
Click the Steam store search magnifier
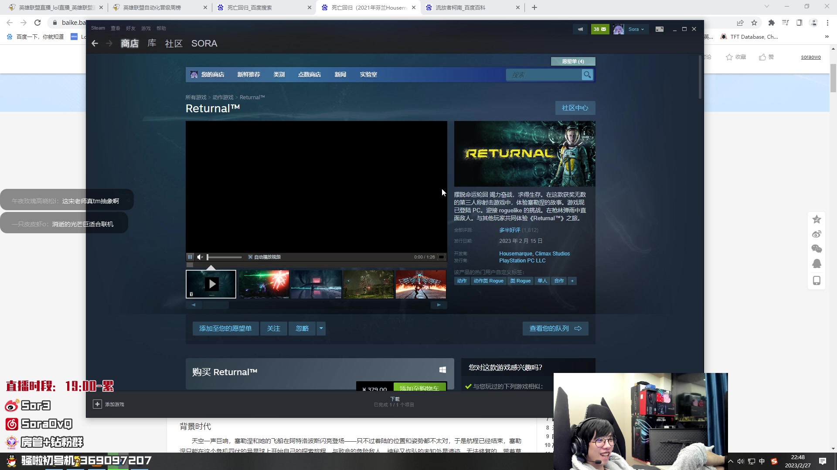(587, 75)
